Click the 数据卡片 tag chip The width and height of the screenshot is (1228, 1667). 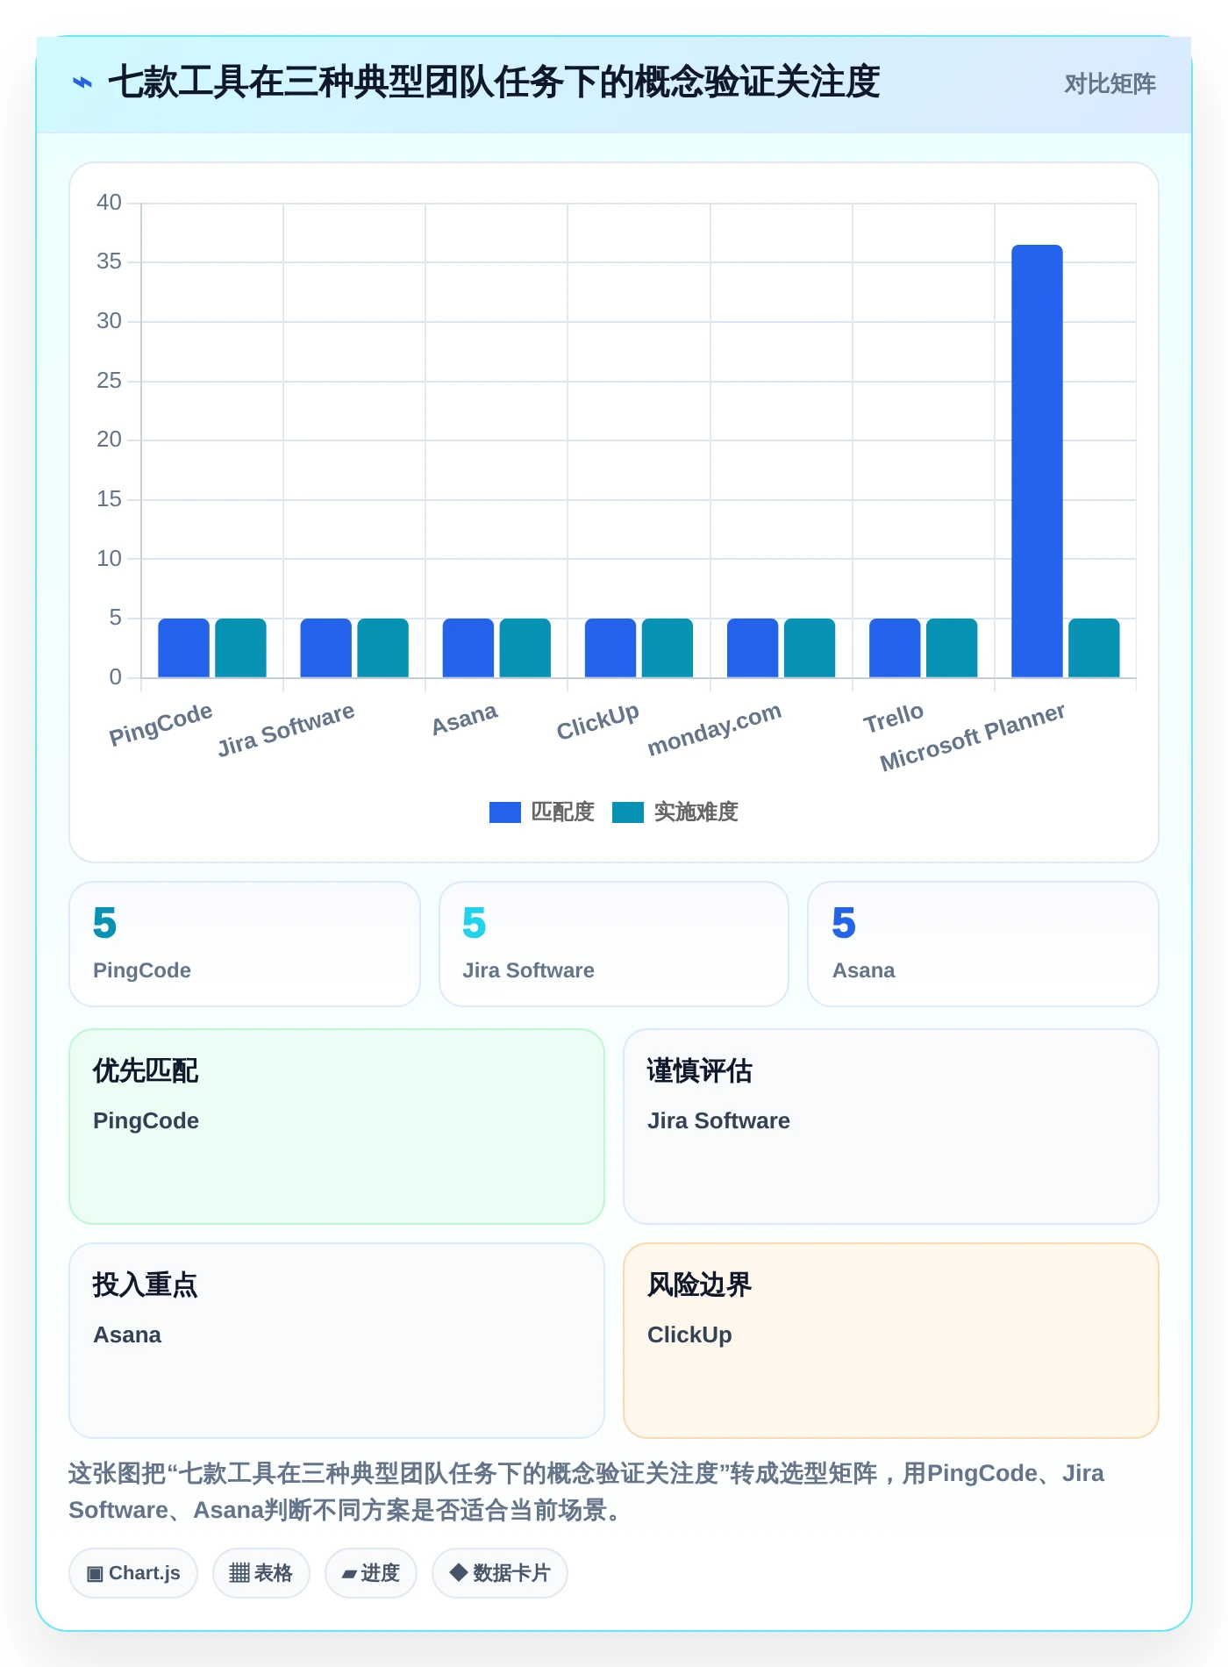tap(500, 1573)
